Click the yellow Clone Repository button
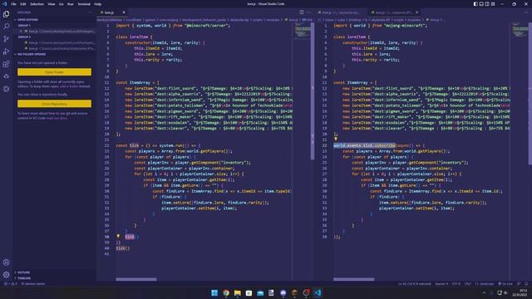Viewport: 532px width, 299px height. point(54,103)
